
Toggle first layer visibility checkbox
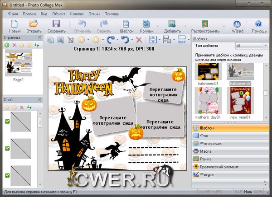(x=7, y=122)
